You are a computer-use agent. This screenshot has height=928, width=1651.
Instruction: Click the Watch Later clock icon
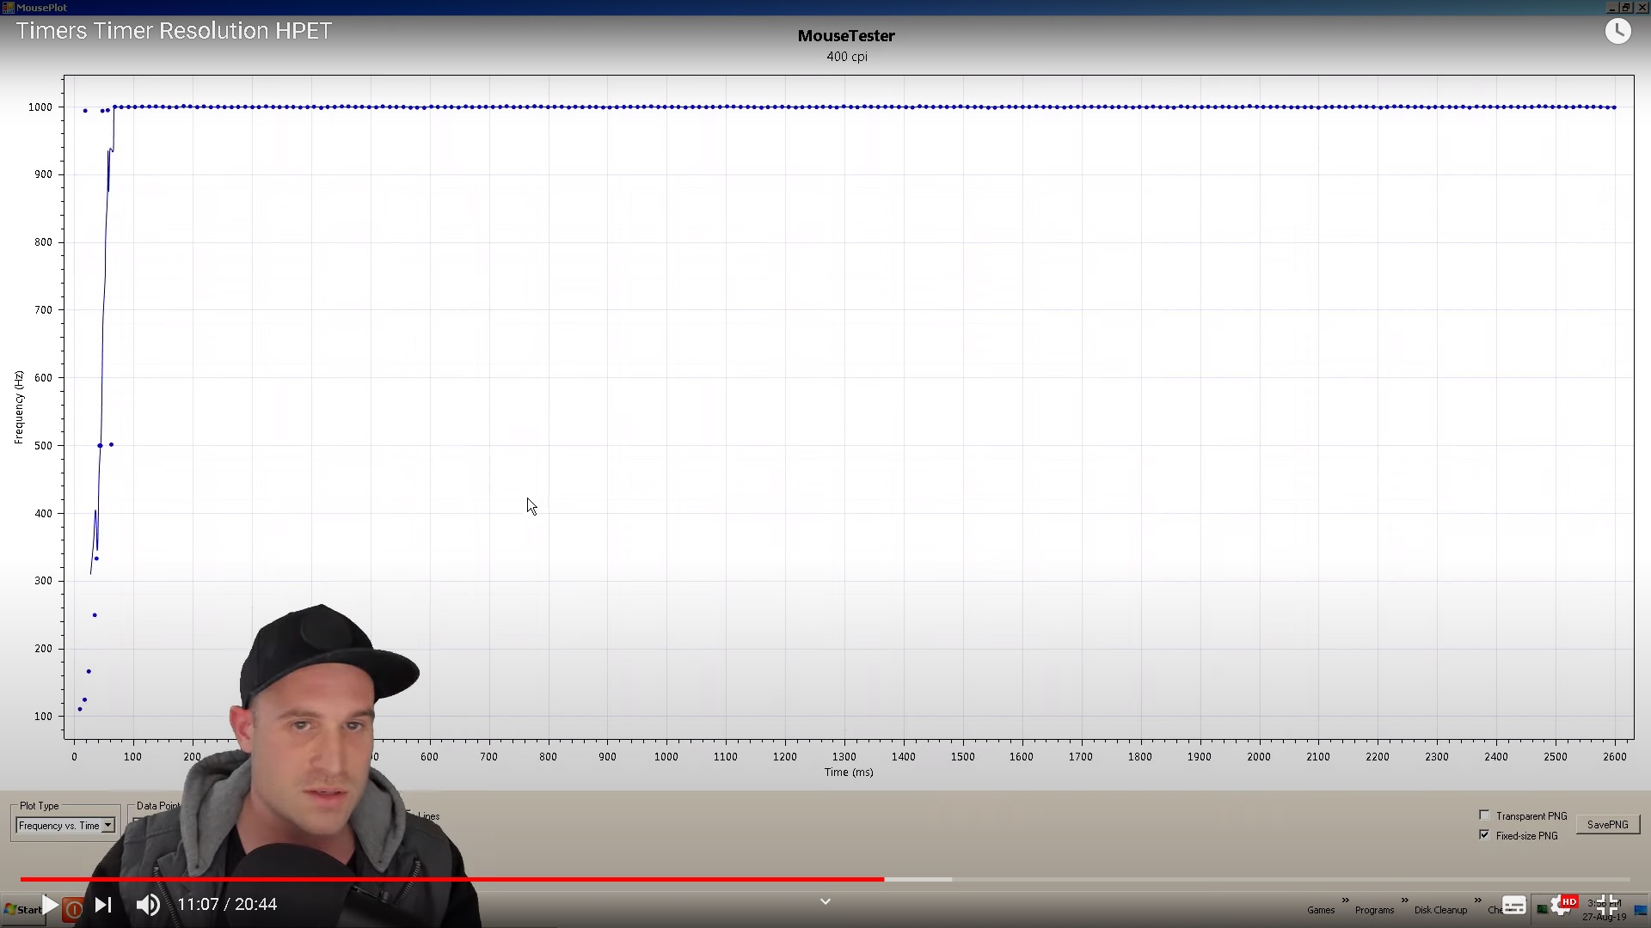click(x=1617, y=32)
